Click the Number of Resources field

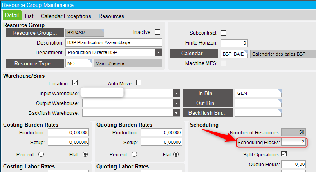coord(294,132)
